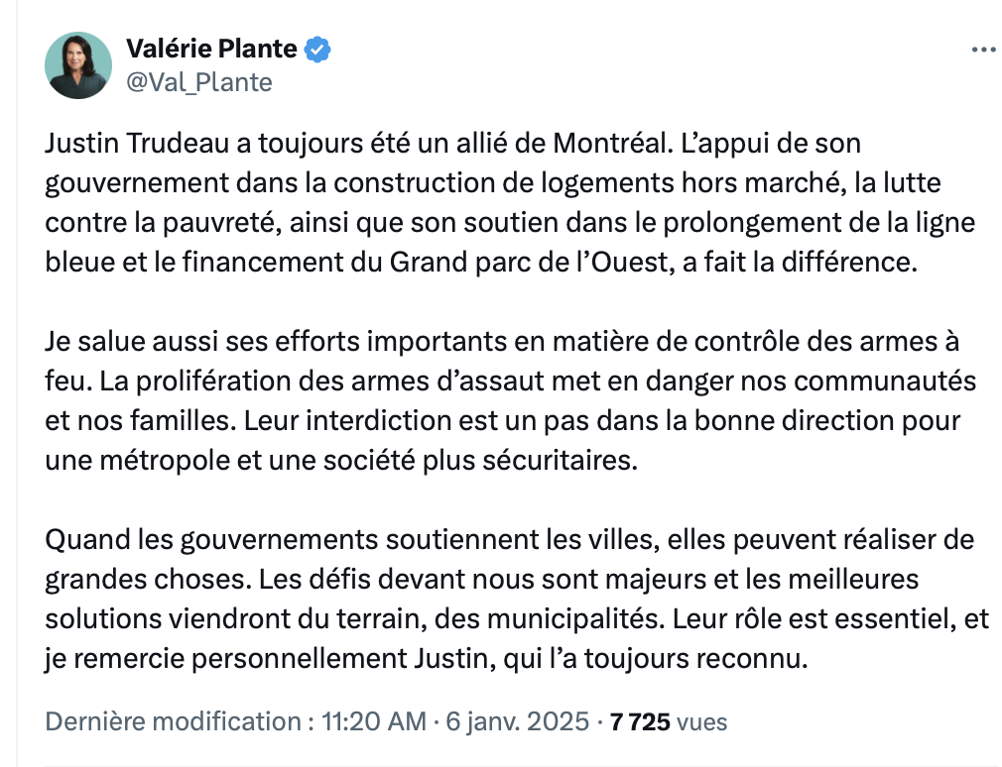Click the paragraph starting Quand les gouvernements
This screenshot has height=767, width=1002.
517,599
